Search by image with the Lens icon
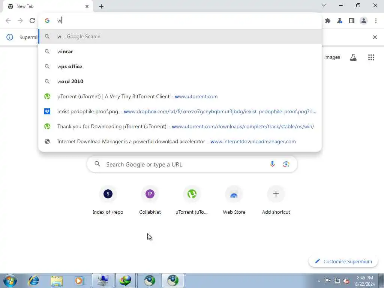 point(286,164)
